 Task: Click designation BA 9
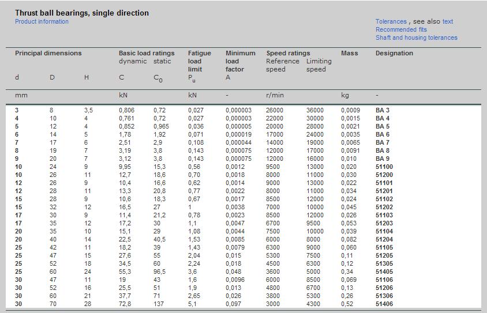click(x=382, y=159)
